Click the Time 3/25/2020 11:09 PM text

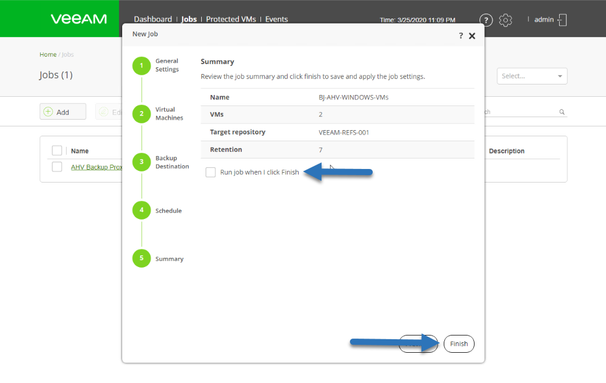(x=417, y=20)
